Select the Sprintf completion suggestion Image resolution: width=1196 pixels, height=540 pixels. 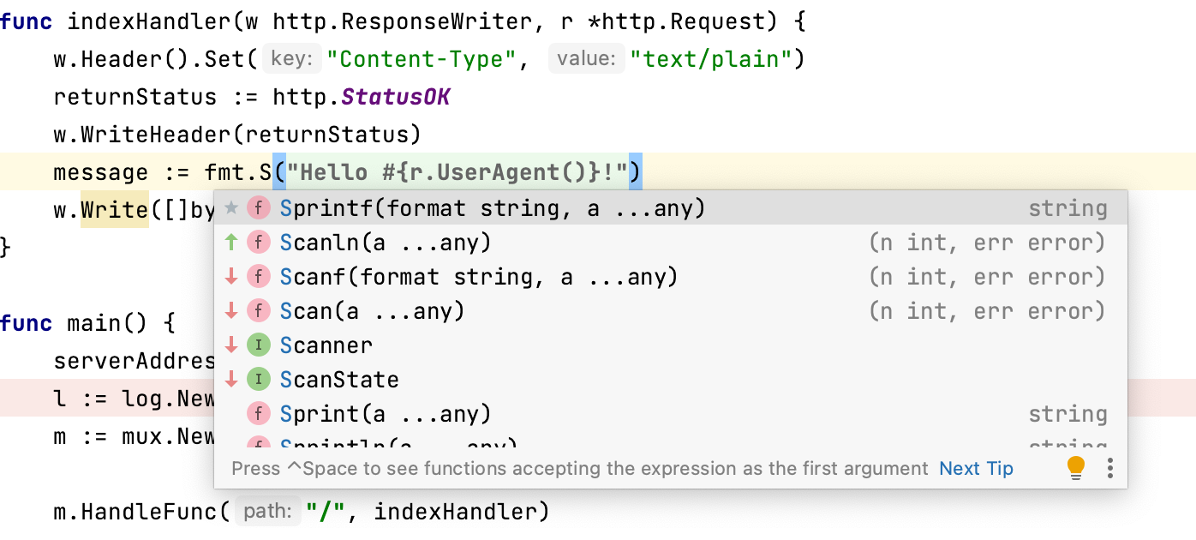(x=492, y=208)
